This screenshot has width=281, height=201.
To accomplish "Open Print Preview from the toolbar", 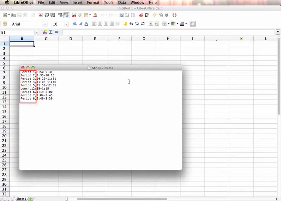I will [x=52, y=15].
